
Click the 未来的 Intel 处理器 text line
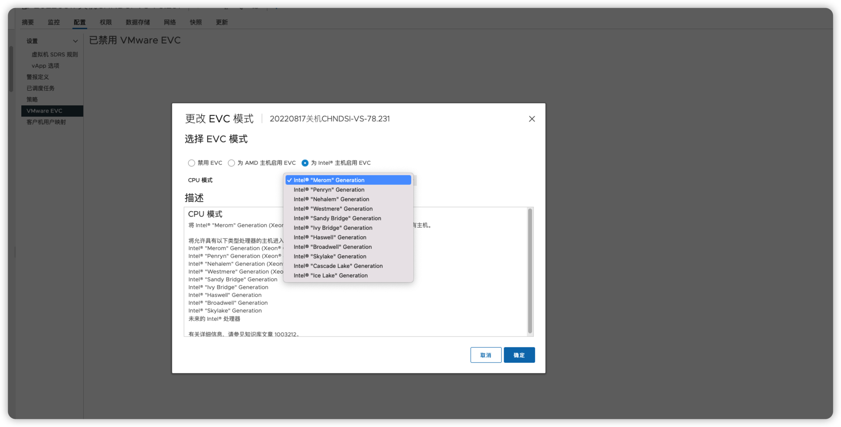[x=214, y=319]
